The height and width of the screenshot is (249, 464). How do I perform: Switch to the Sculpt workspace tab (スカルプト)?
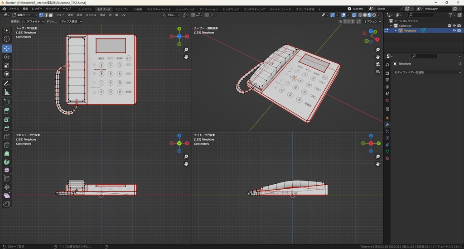click(121, 9)
